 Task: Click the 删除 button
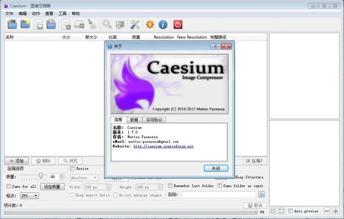pos(43,161)
